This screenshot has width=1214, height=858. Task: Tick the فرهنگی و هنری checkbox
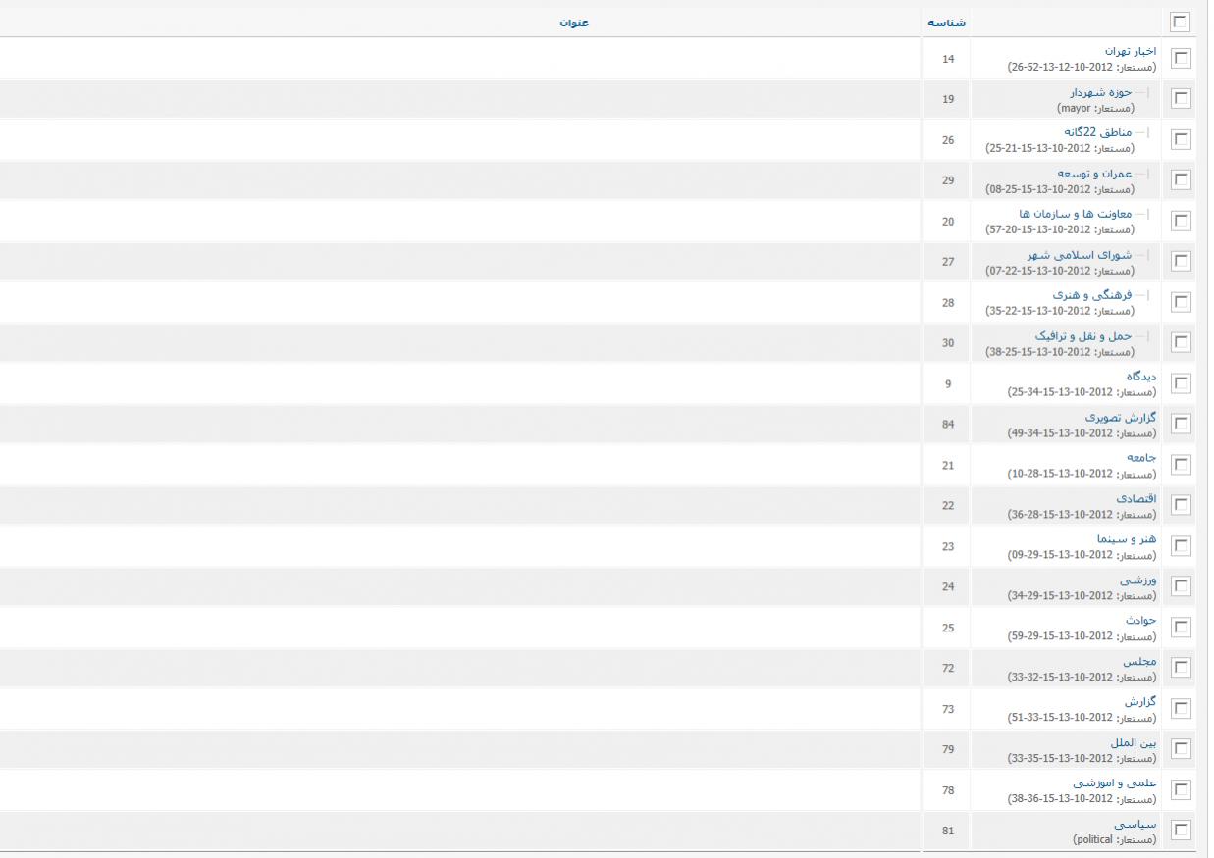point(1182,303)
